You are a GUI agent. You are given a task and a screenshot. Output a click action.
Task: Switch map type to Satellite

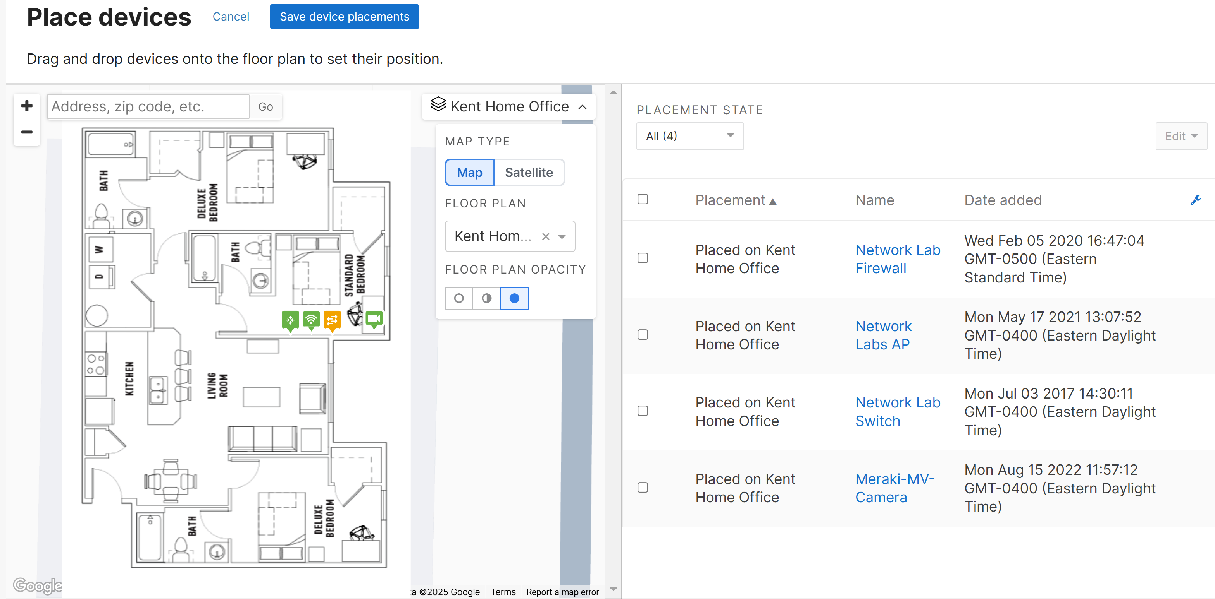pyautogui.click(x=529, y=172)
